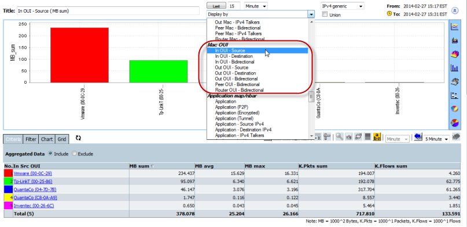The image size is (467, 227).
Task: Open the QuantaCo (04-7D-7B) link
Action: click(35, 189)
